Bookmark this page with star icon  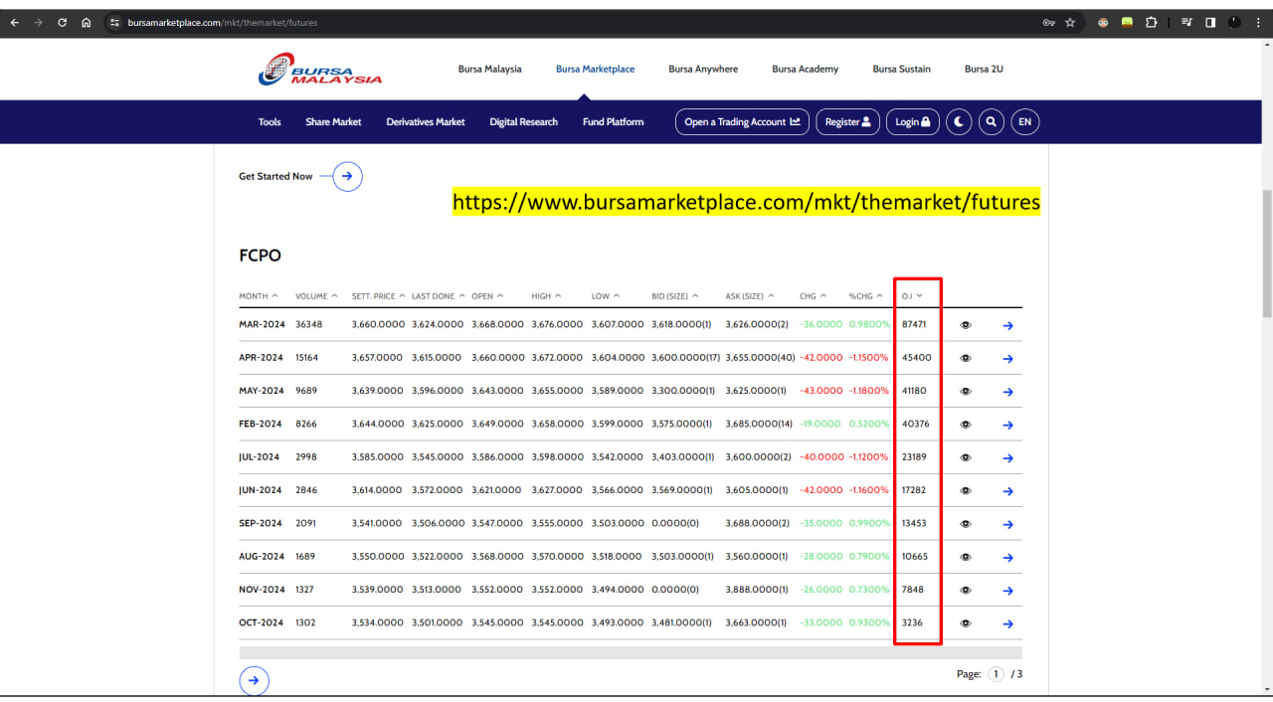(x=1070, y=23)
